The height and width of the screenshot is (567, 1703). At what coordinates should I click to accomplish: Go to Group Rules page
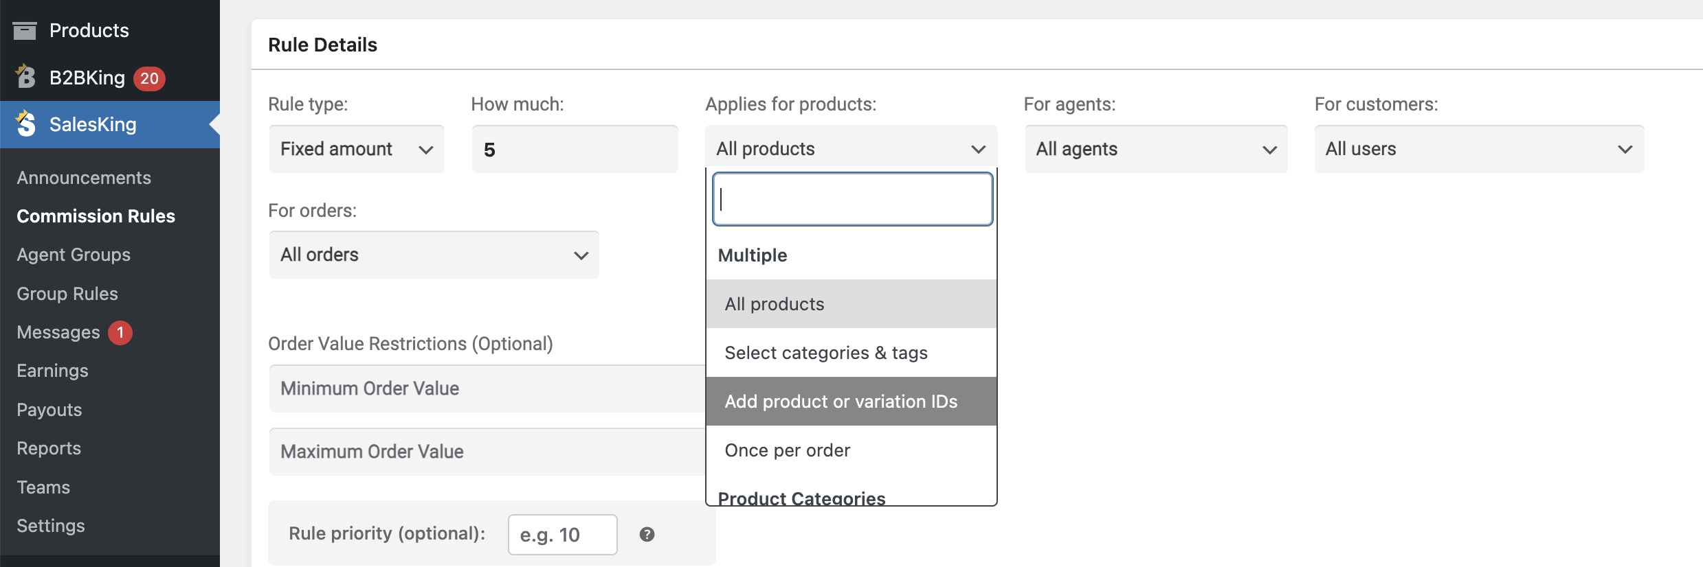(67, 294)
